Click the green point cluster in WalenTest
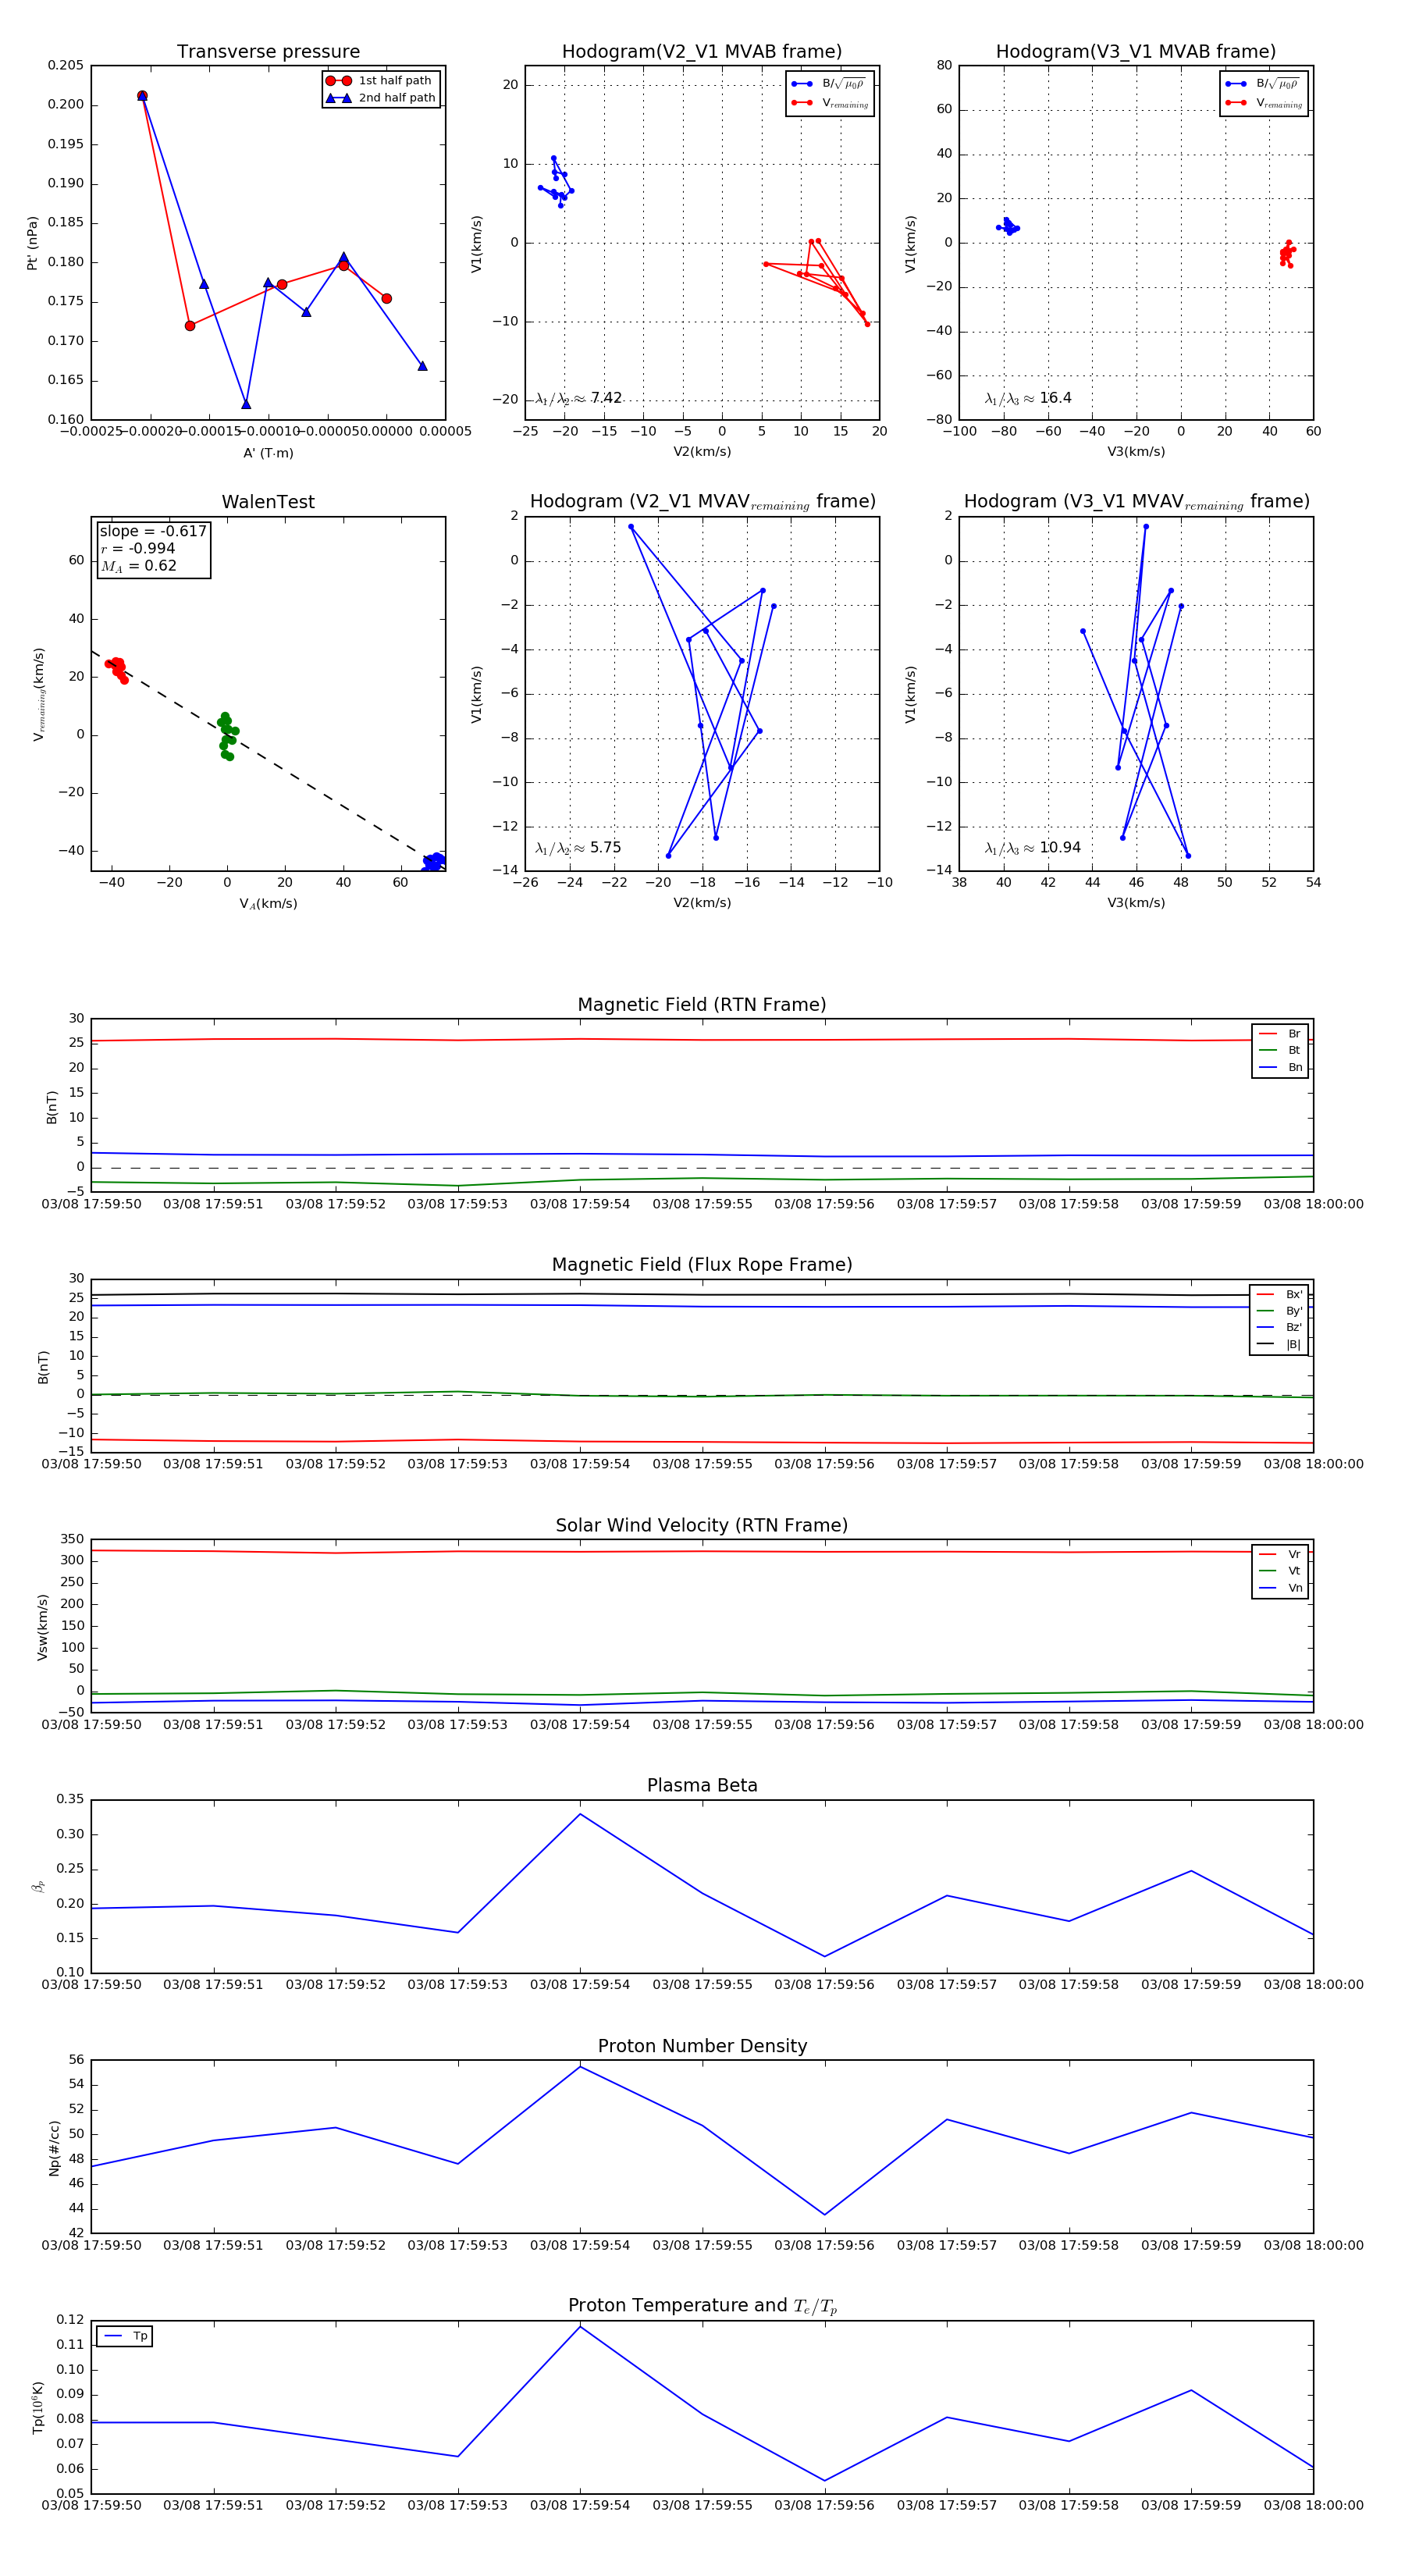 click(x=227, y=736)
